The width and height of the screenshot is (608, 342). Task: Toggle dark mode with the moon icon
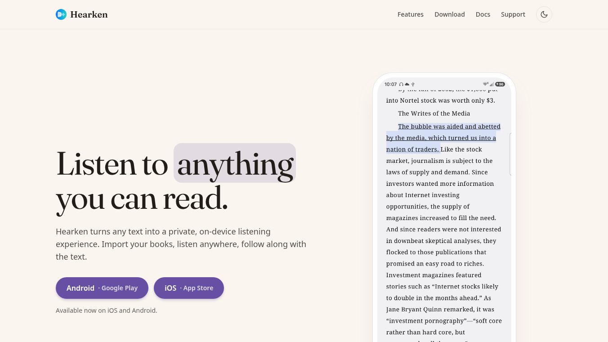pyautogui.click(x=544, y=14)
